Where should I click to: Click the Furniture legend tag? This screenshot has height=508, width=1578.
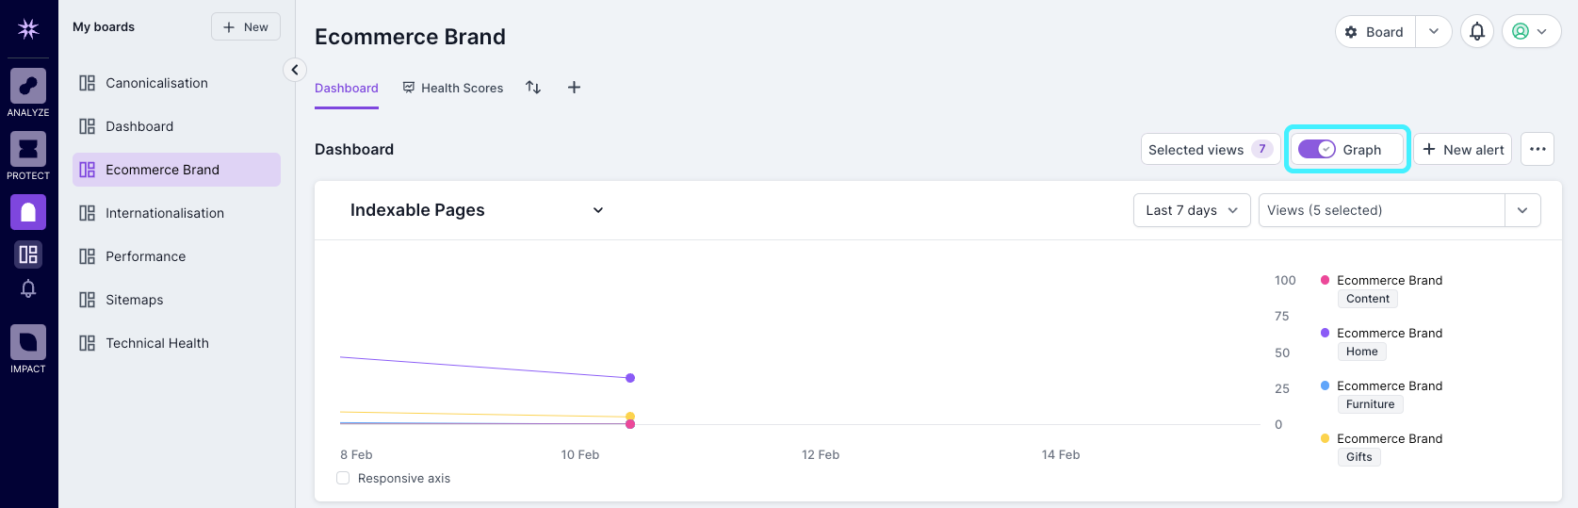1371,404
